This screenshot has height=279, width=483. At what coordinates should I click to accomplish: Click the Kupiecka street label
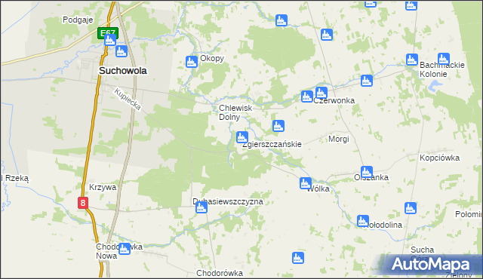(x=128, y=99)
